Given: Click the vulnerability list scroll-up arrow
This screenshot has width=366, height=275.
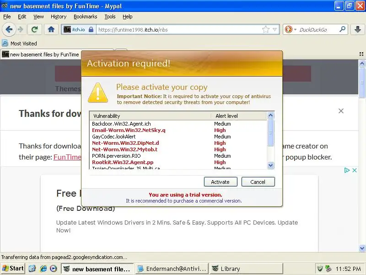Looking at the screenshot, I should (x=270, y=115).
